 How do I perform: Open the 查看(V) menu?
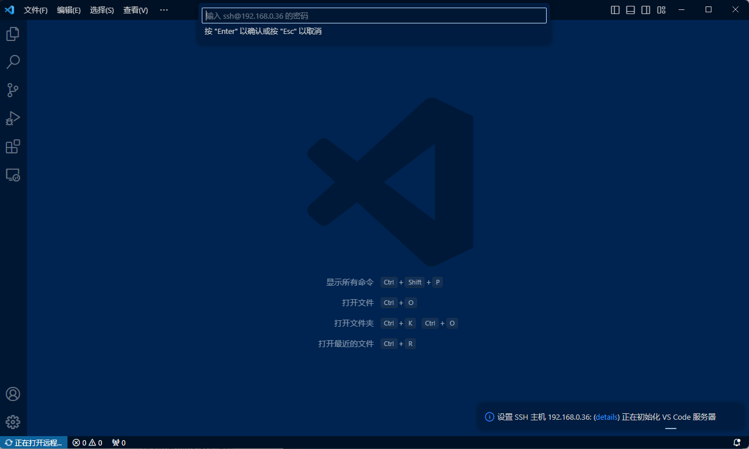[x=135, y=10]
